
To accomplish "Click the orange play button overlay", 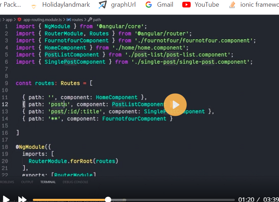I will pos(175,105).
